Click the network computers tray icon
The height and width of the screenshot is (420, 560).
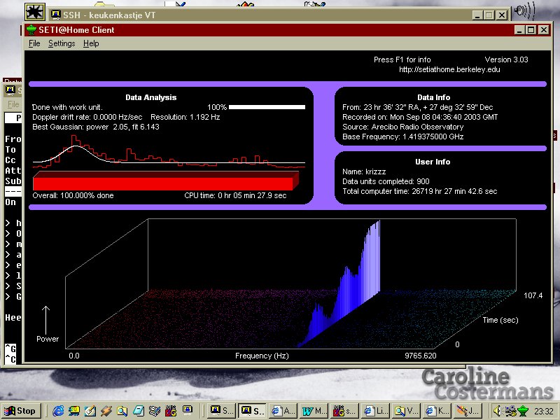(511, 411)
